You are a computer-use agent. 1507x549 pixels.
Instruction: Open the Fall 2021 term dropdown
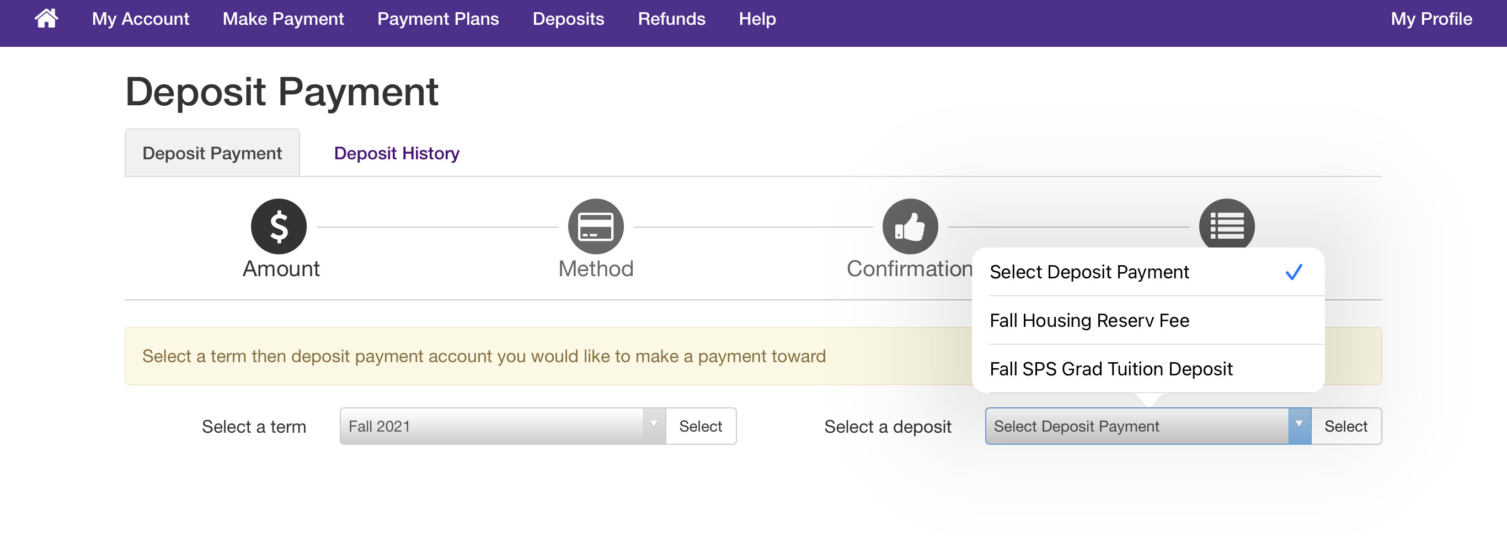[x=502, y=426]
